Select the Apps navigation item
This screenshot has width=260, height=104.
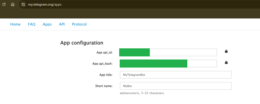click(x=47, y=24)
